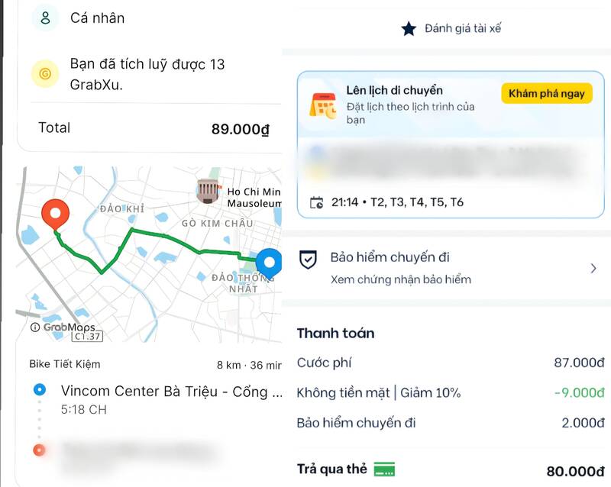This screenshot has height=487, width=611.
Task: Select the Vincom Center Bà Triệu pickup entry
Action: pos(171,399)
